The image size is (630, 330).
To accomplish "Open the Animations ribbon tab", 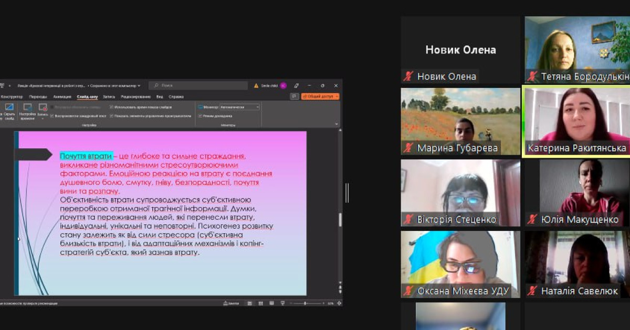I will coord(62,97).
